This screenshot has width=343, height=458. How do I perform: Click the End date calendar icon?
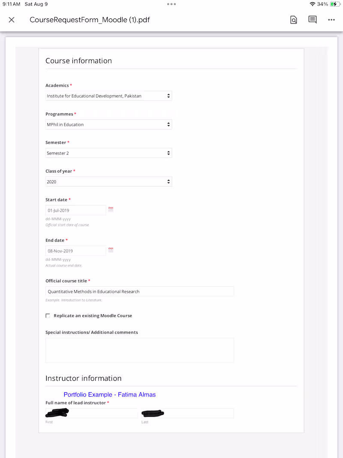tap(111, 250)
